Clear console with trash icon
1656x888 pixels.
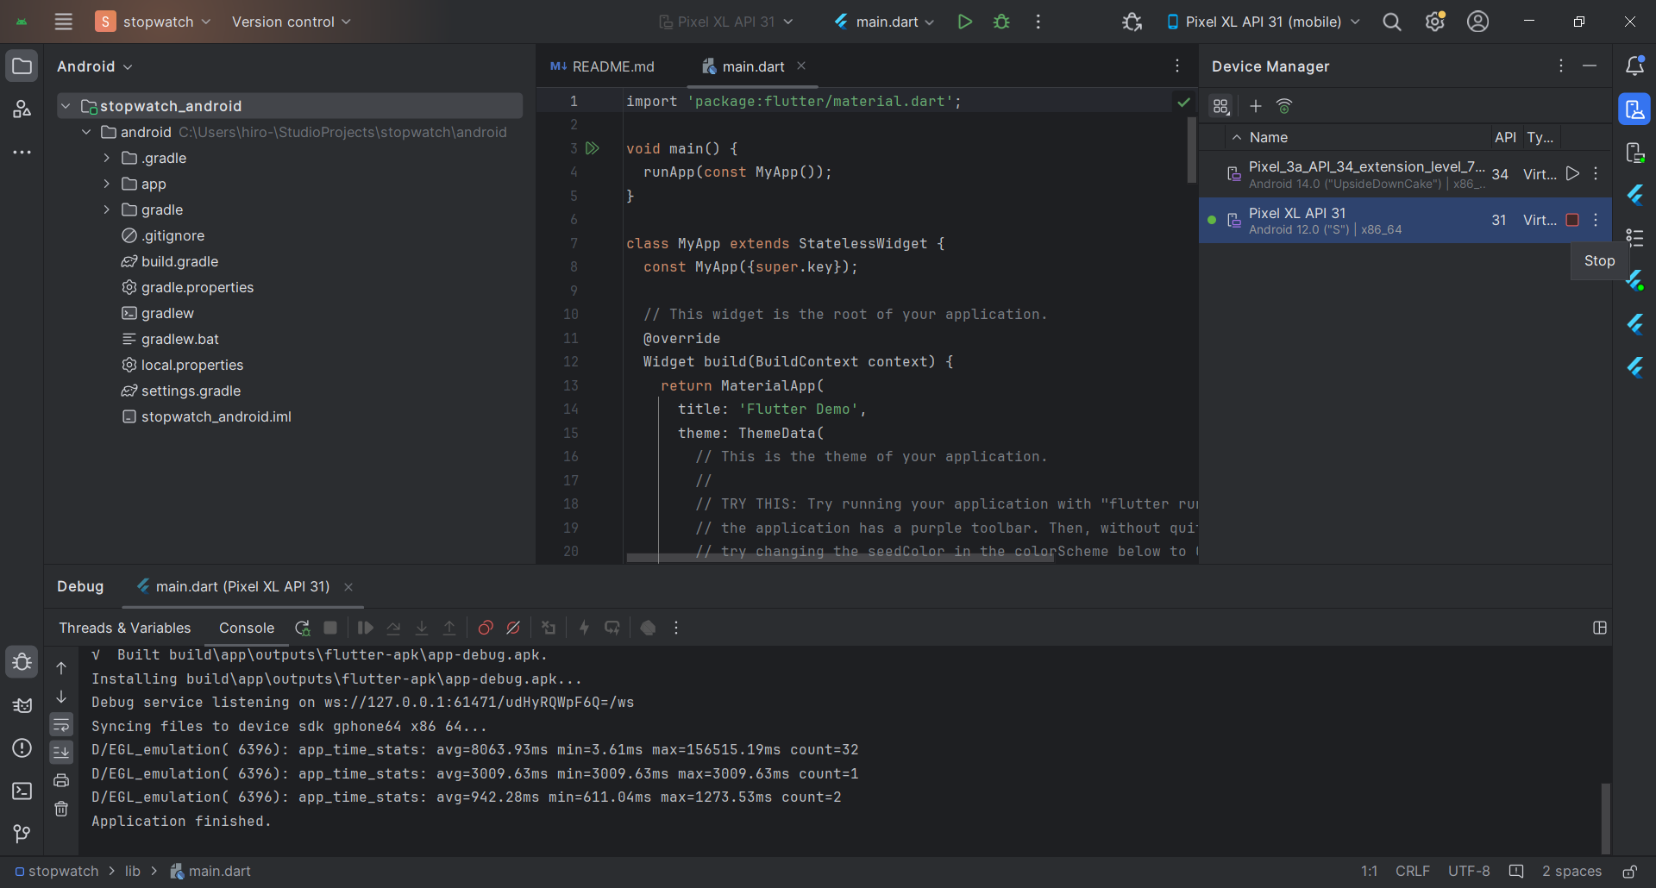click(x=61, y=809)
